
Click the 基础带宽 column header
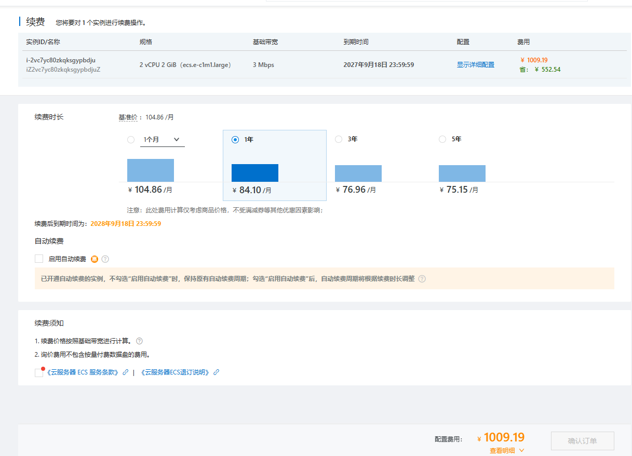coord(265,42)
